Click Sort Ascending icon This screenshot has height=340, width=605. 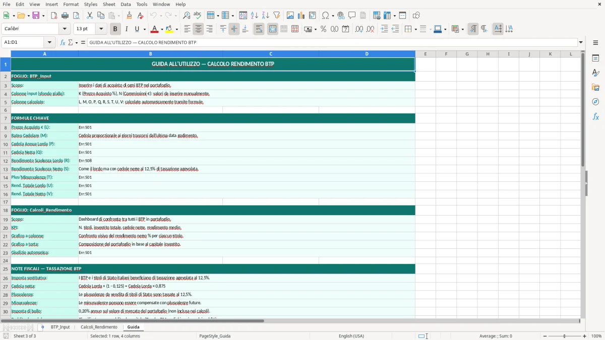tap(255, 16)
